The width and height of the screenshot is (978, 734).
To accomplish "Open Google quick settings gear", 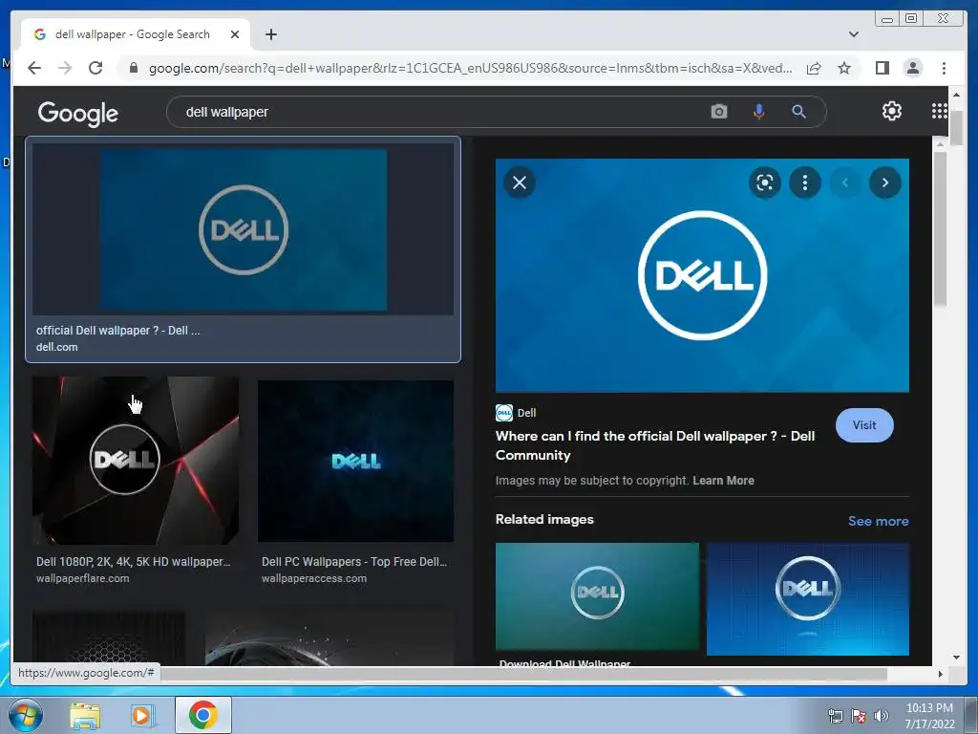I will click(891, 111).
